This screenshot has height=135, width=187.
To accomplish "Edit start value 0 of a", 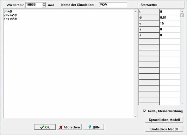I will point(170,29).
